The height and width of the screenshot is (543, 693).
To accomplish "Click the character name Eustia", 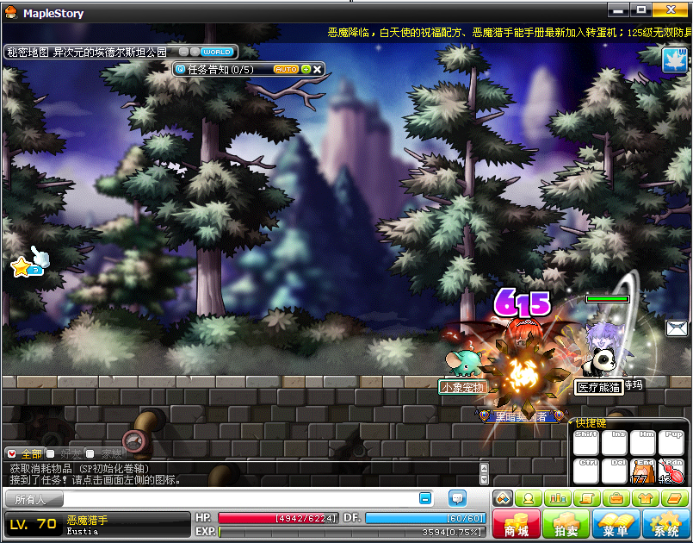I will click(x=83, y=532).
